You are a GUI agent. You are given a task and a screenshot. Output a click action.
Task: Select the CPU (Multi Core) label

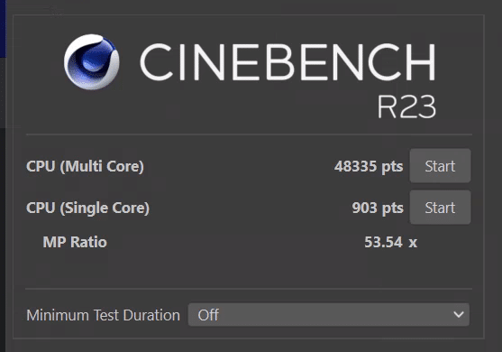[85, 166]
